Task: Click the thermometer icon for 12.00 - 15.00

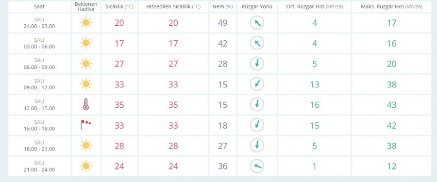Action: click(x=86, y=104)
